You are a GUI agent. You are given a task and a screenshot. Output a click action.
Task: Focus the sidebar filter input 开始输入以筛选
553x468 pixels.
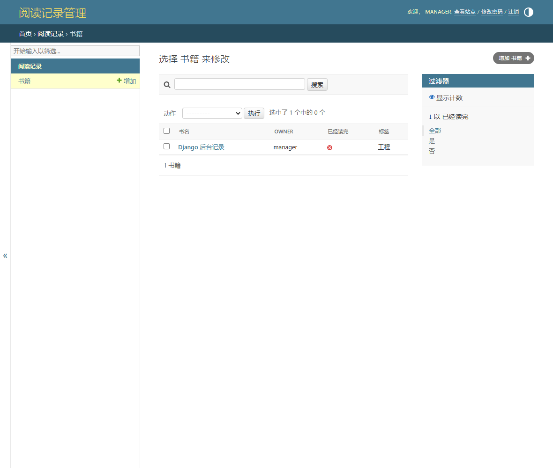(75, 51)
